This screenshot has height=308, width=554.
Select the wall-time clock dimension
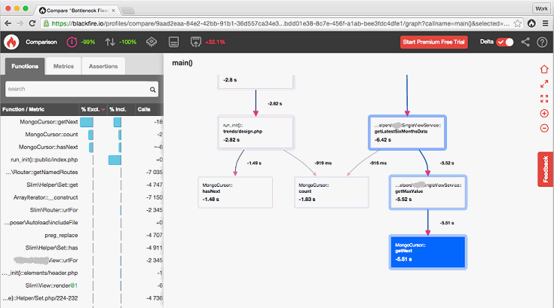[x=72, y=42]
